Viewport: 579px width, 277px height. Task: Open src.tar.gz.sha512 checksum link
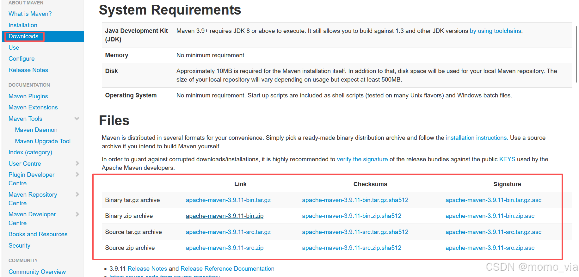pyautogui.click(x=355, y=232)
